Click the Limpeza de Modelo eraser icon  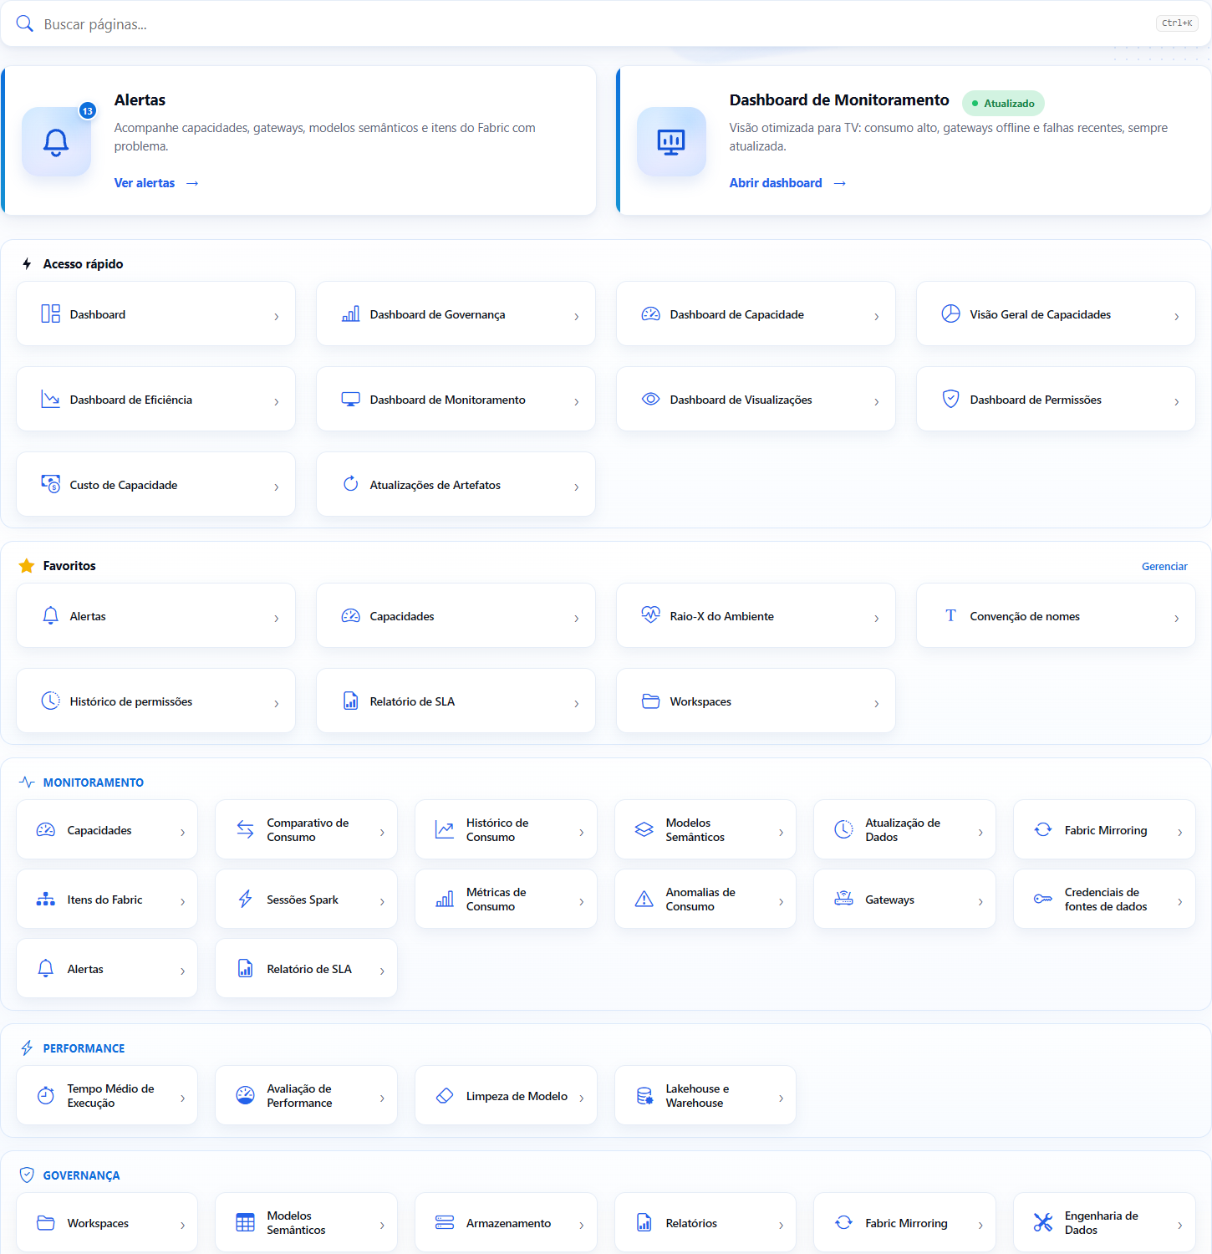click(x=445, y=1095)
